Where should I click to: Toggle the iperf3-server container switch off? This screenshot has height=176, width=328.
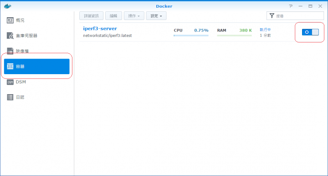coord(310,32)
